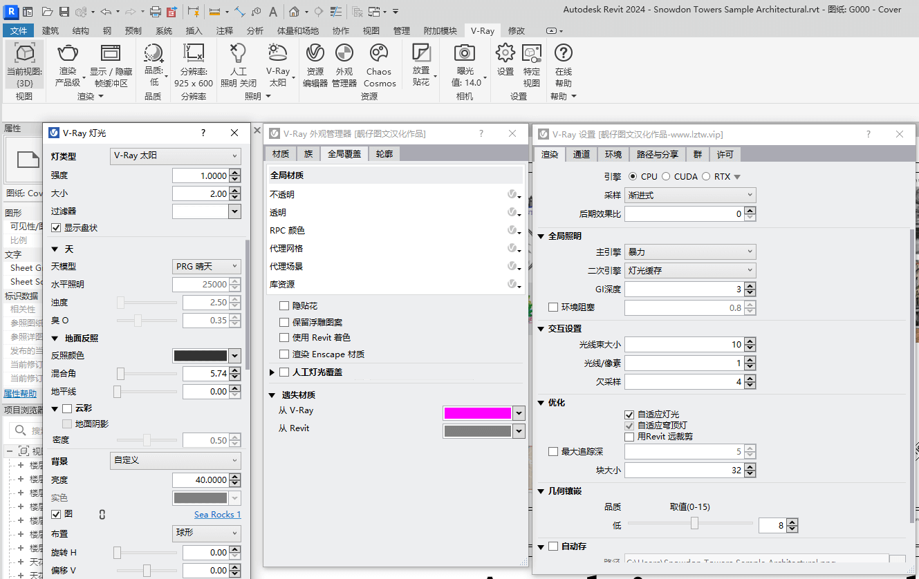Expand 人工灯光覆盖 section arrow
Screen dimensions: 919x579
click(x=272, y=372)
